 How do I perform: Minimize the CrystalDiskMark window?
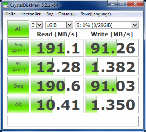pos(113,4)
